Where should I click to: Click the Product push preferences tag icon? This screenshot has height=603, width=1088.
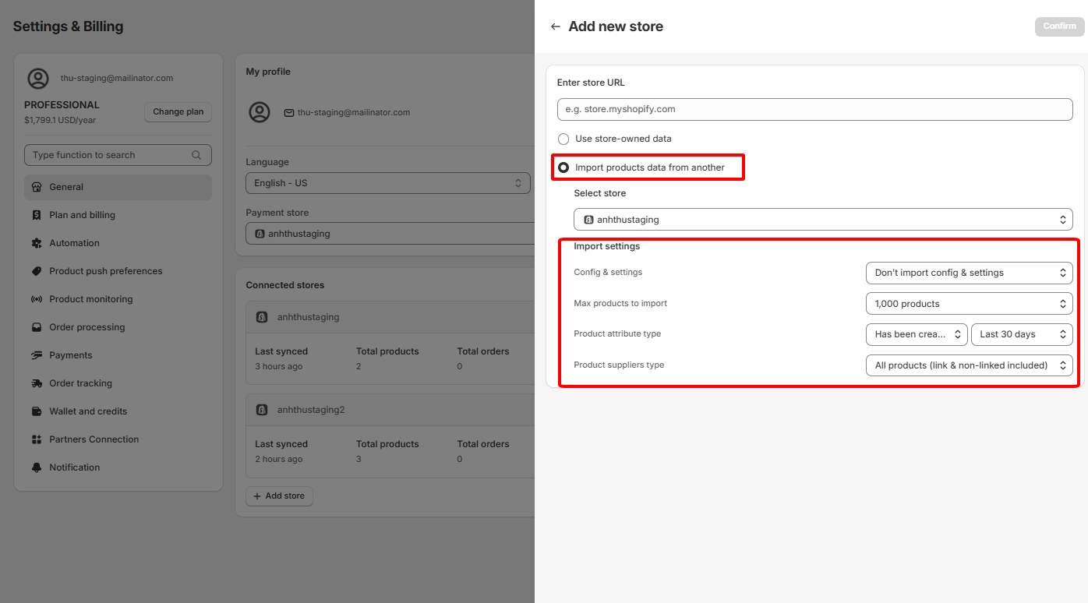37,271
